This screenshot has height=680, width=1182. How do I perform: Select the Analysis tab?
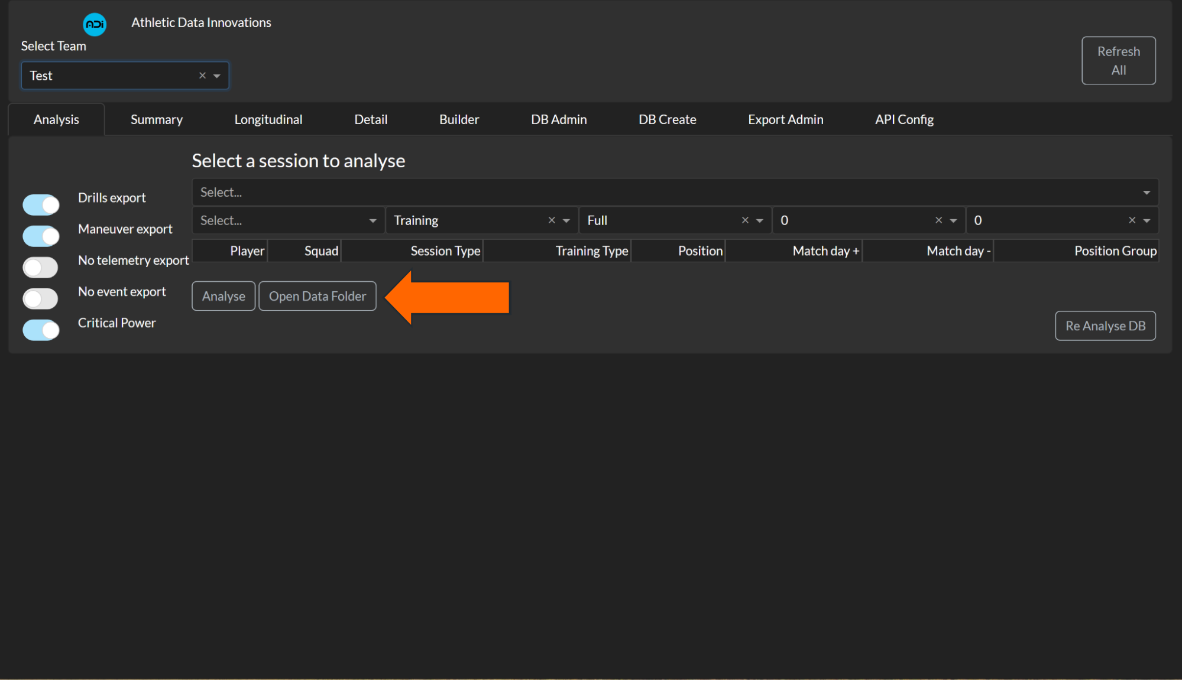tap(56, 119)
